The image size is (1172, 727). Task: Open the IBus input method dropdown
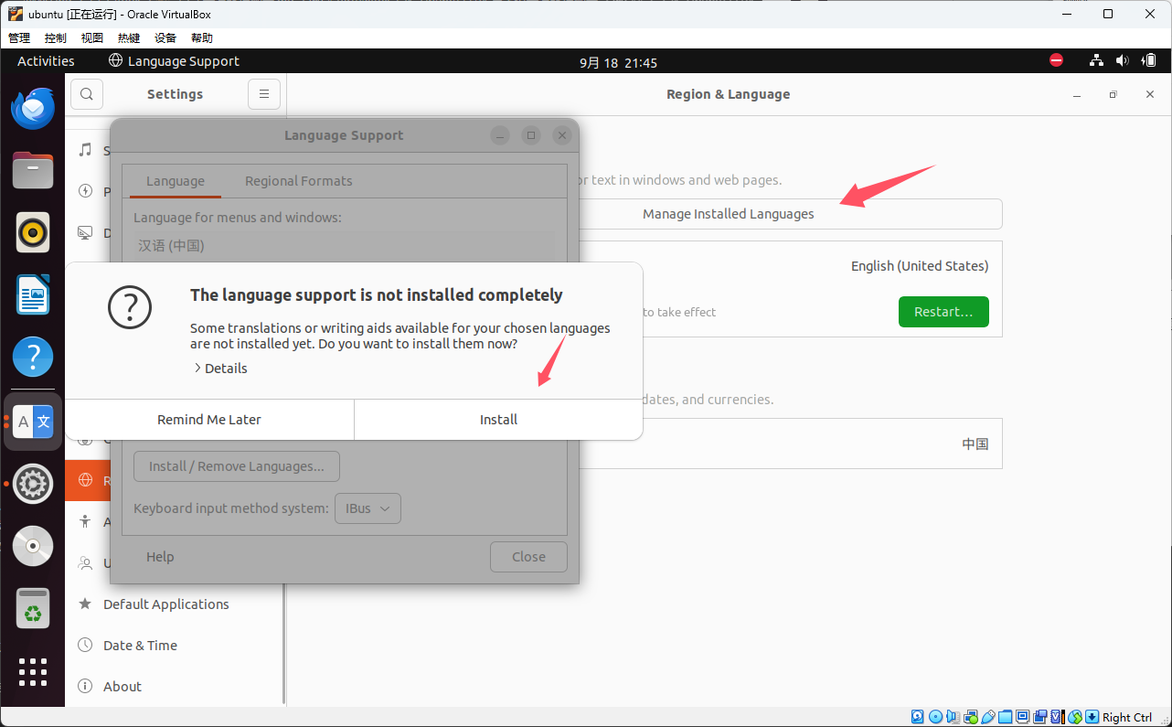coord(368,508)
